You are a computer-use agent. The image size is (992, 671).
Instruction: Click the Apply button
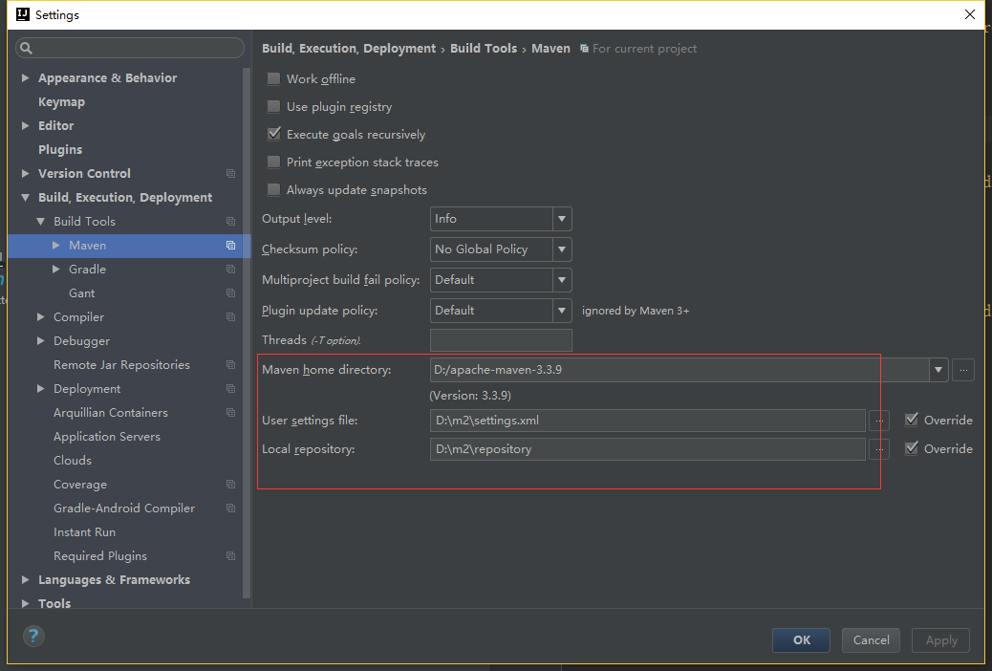coord(940,639)
